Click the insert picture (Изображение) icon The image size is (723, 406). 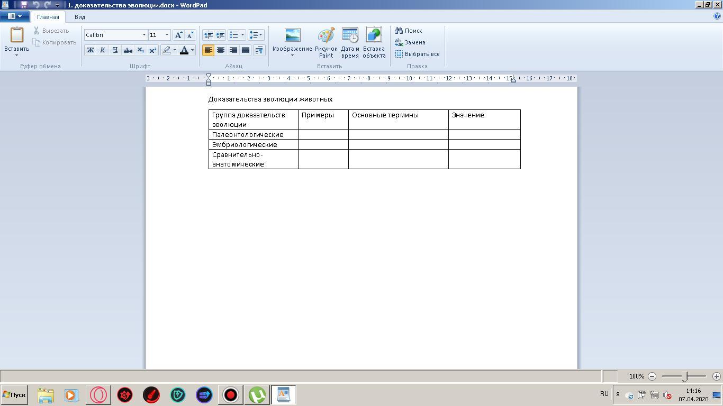point(292,35)
